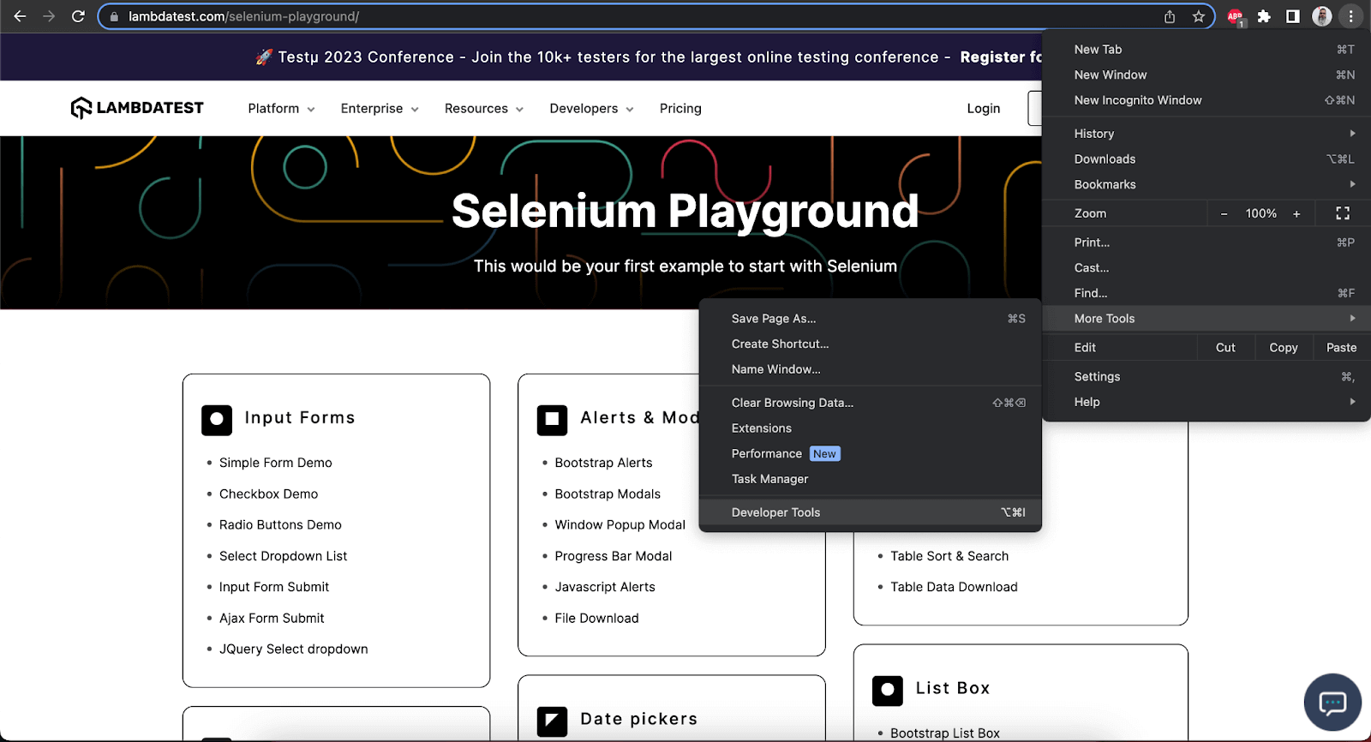This screenshot has width=1371, height=742.
Task: Open Radio Buttons Demo link
Action: tap(280, 525)
